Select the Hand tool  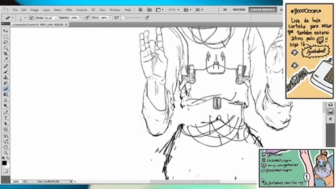pos(6,147)
